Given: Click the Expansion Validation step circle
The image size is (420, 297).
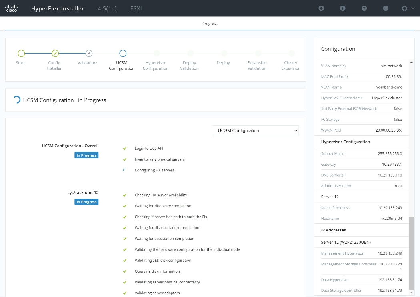Looking at the screenshot, I should (258, 53).
